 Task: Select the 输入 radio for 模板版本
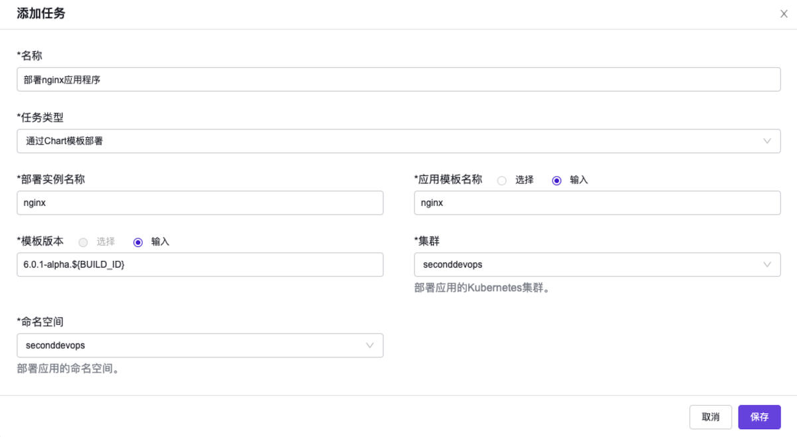(137, 241)
